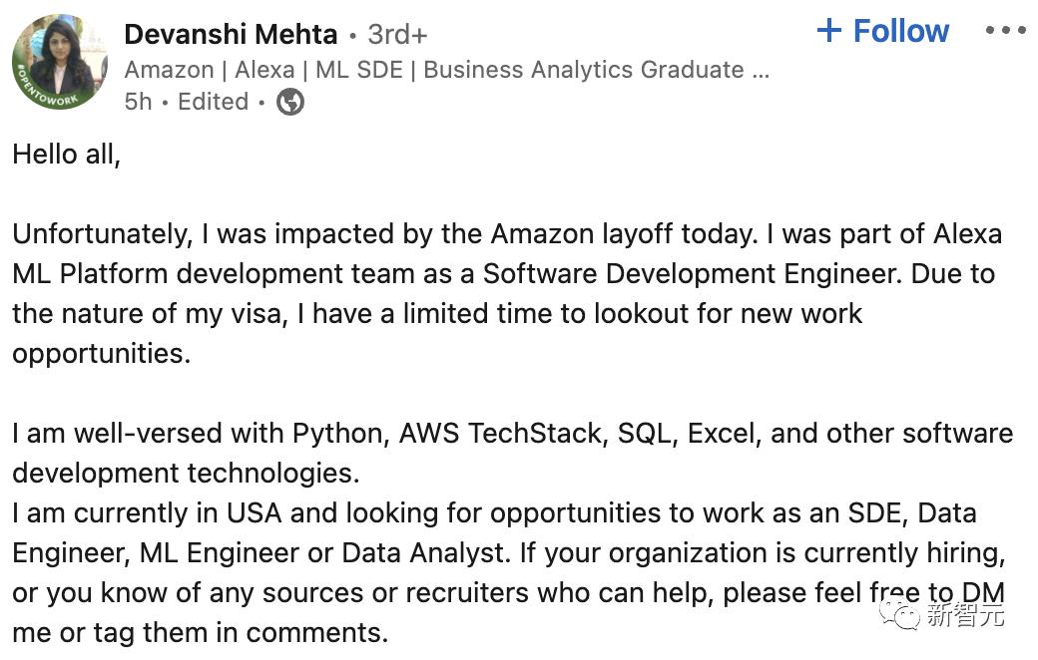
Task: Click the "3rd+" connection degree badge
Action: click(x=397, y=34)
